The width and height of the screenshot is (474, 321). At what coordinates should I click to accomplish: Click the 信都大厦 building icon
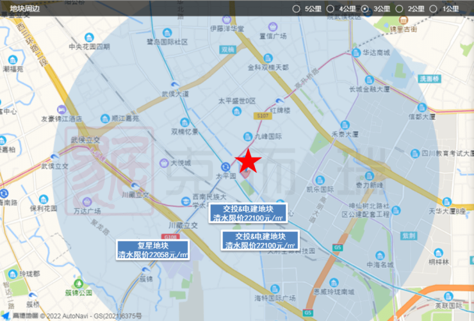click(x=422, y=107)
